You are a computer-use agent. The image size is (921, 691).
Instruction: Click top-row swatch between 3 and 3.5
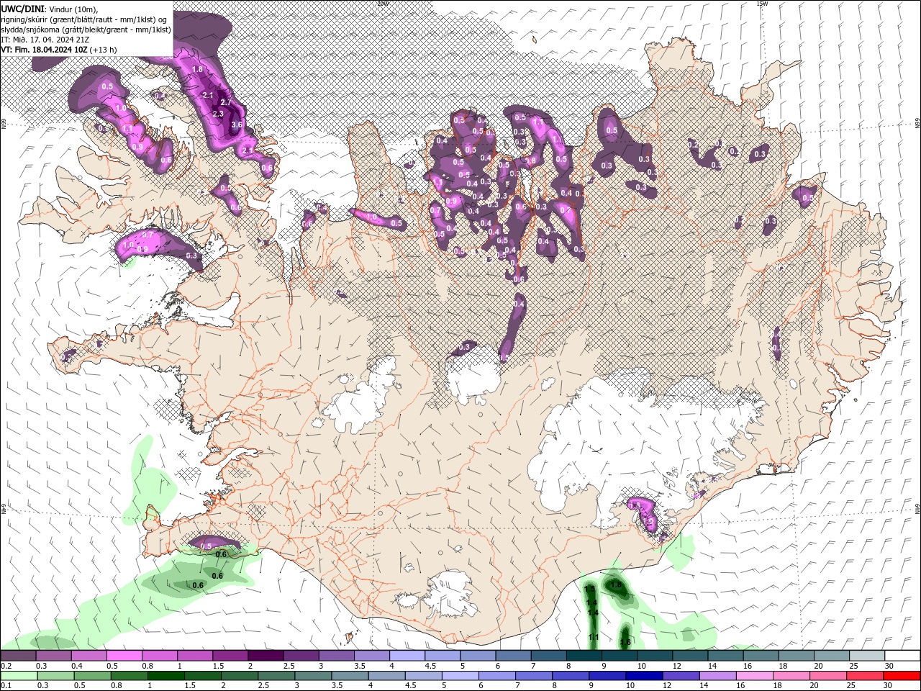pos(336,655)
